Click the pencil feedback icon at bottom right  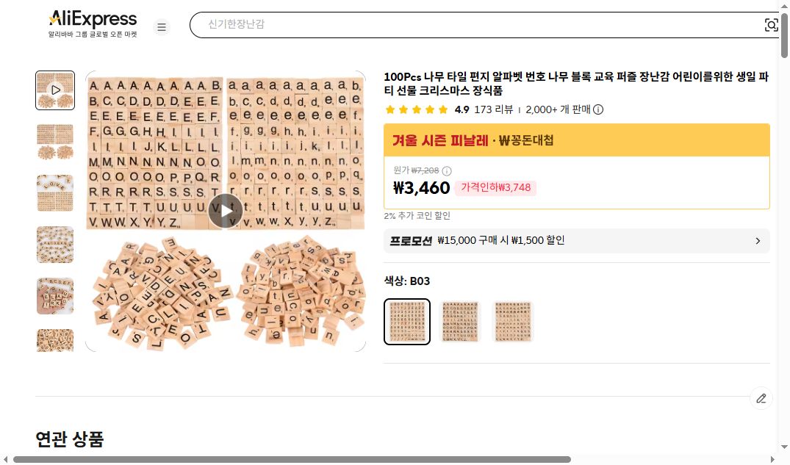(x=761, y=398)
